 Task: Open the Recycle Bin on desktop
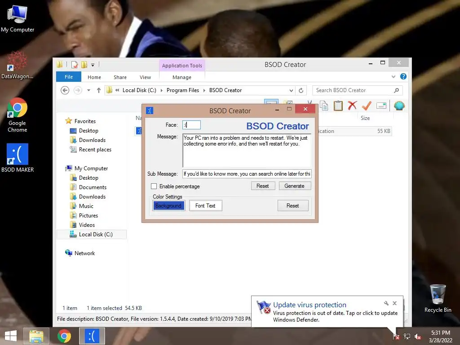click(438, 299)
